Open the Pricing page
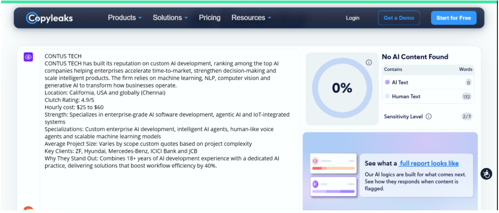499x213 pixels. pyautogui.click(x=210, y=18)
